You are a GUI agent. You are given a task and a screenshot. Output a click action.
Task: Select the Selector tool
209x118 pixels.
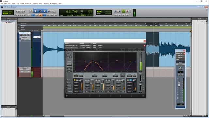click(x=40, y=11)
